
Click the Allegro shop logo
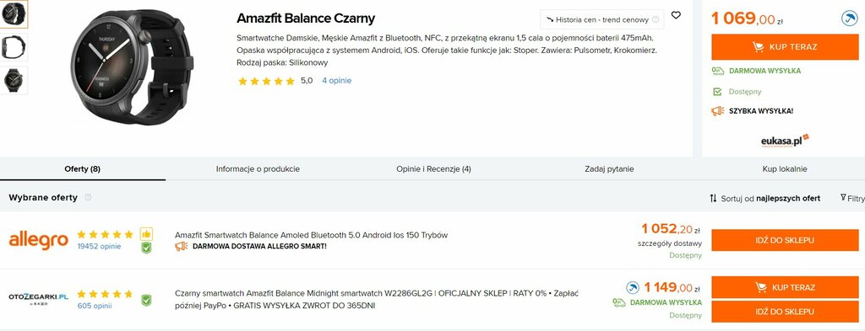point(39,240)
